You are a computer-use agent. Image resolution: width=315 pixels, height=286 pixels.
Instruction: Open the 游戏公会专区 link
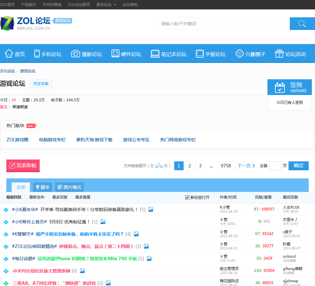point(136,140)
